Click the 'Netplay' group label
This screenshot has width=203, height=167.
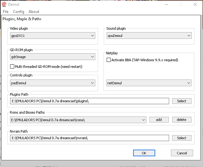[112, 53]
